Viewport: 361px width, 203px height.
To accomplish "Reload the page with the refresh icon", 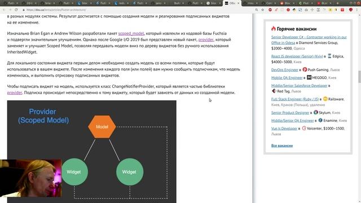I will pos(16,10).
